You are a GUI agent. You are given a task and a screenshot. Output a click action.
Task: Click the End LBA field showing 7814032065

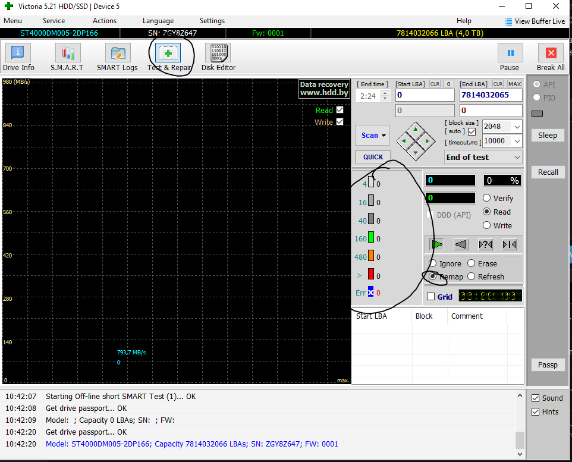tap(491, 95)
